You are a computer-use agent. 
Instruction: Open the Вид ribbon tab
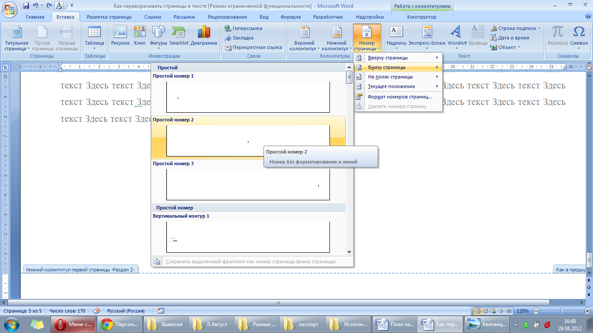(x=264, y=17)
